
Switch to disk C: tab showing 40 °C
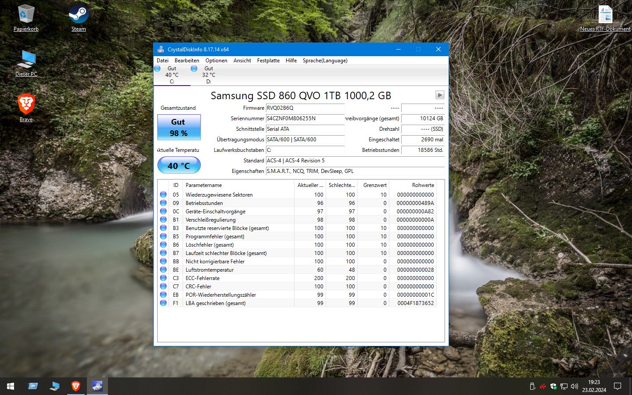pos(172,75)
